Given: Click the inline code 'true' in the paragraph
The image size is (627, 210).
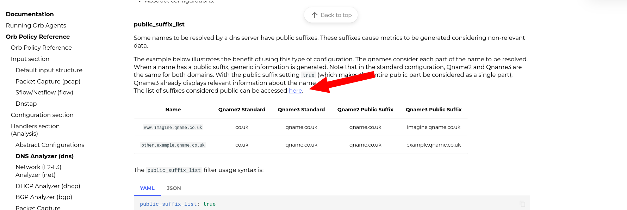Looking at the screenshot, I should click(x=309, y=75).
